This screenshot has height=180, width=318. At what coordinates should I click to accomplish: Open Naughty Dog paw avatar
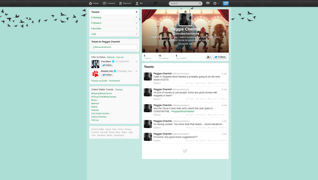point(95,74)
